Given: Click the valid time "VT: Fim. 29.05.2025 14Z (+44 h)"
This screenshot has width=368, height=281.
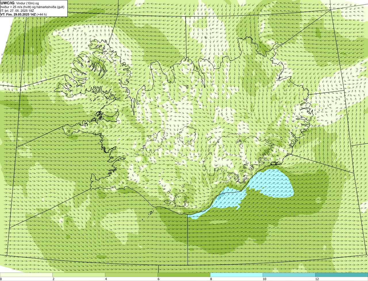Looking at the screenshot, I should coord(24,14).
